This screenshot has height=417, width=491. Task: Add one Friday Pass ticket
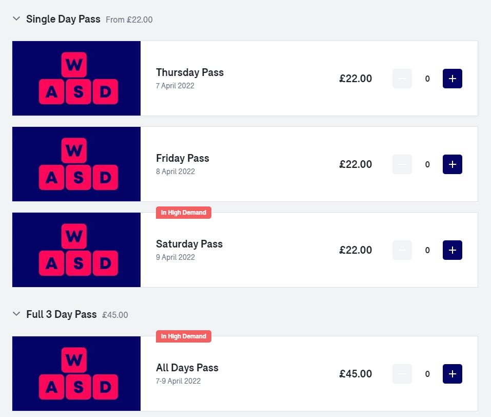[452, 164]
